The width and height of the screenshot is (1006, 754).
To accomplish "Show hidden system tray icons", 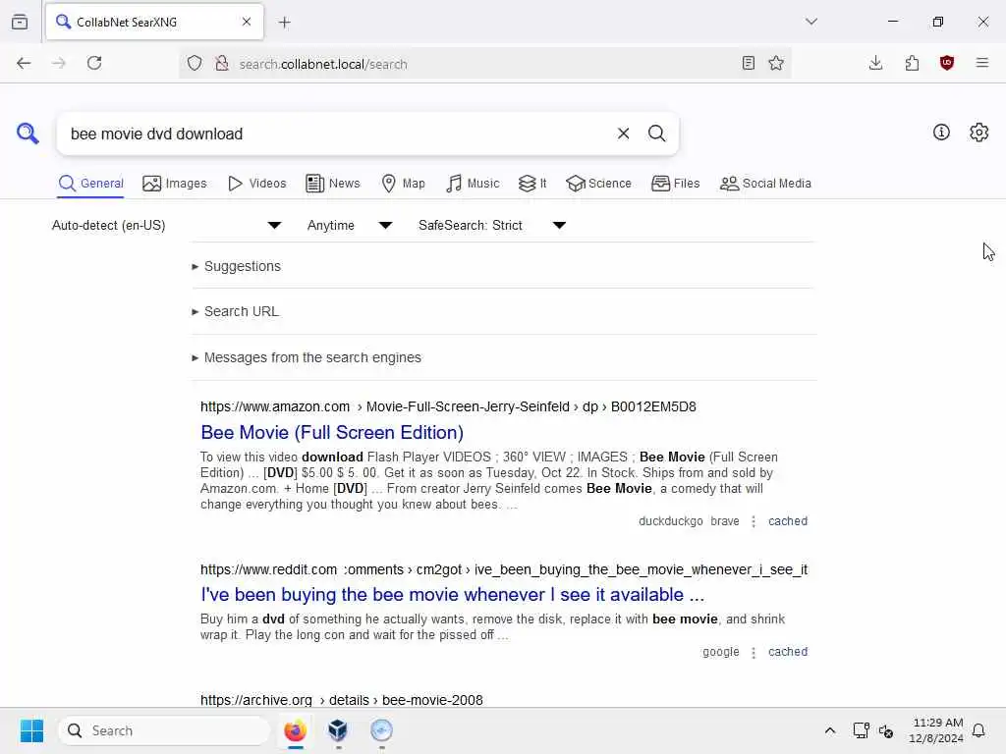I will pos(829,730).
